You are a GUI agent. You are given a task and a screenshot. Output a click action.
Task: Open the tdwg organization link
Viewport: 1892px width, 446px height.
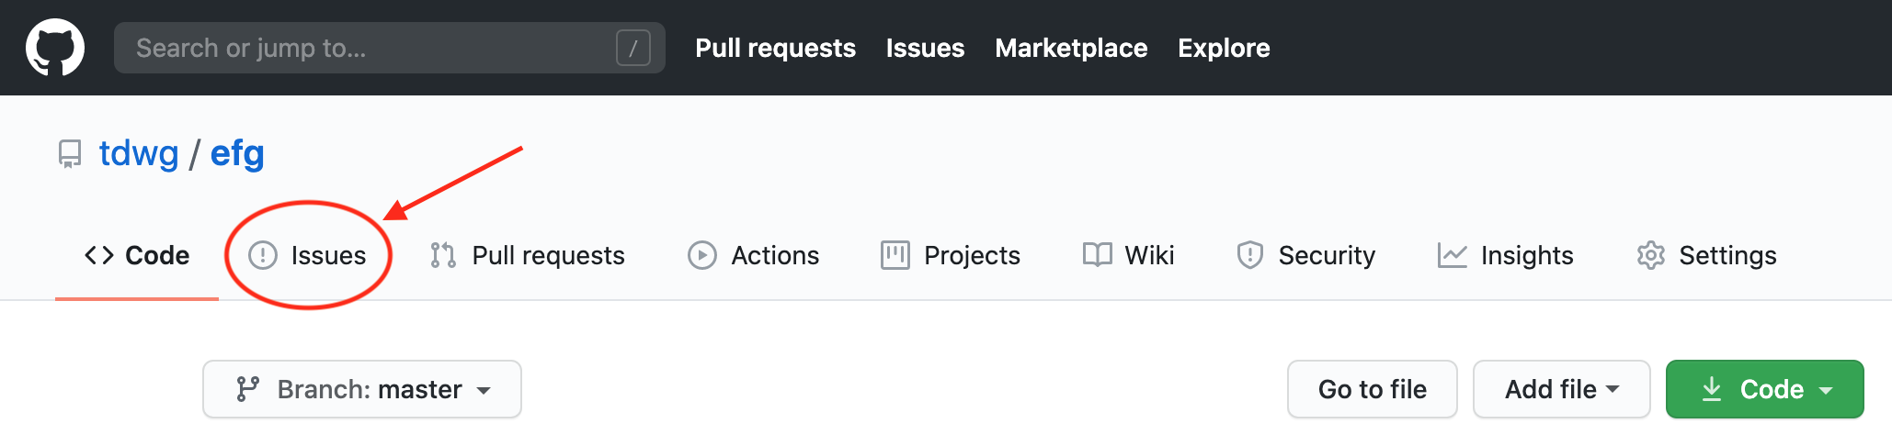point(139,153)
